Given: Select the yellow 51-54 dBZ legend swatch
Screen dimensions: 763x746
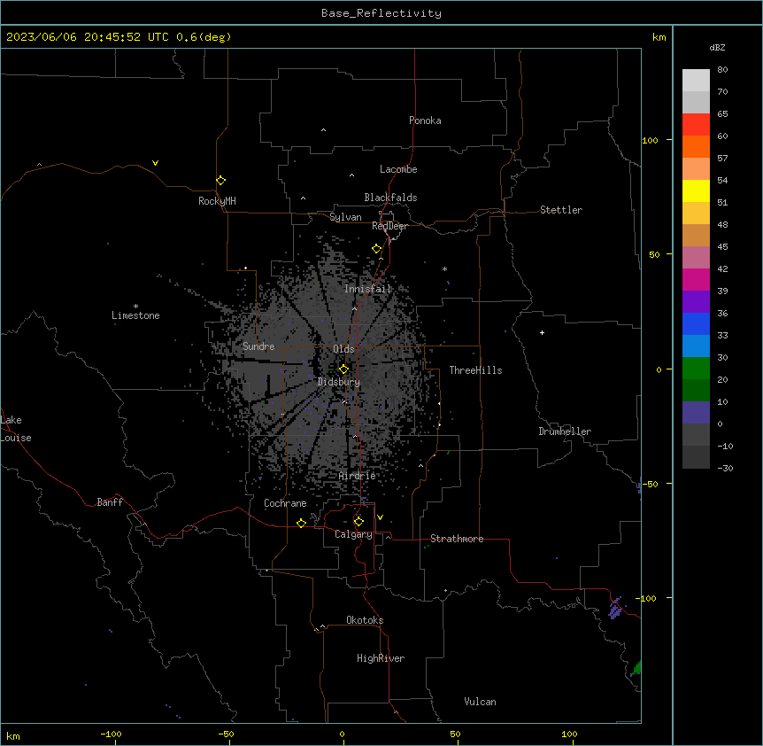Looking at the screenshot, I should pyautogui.click(x=696, y=190).
